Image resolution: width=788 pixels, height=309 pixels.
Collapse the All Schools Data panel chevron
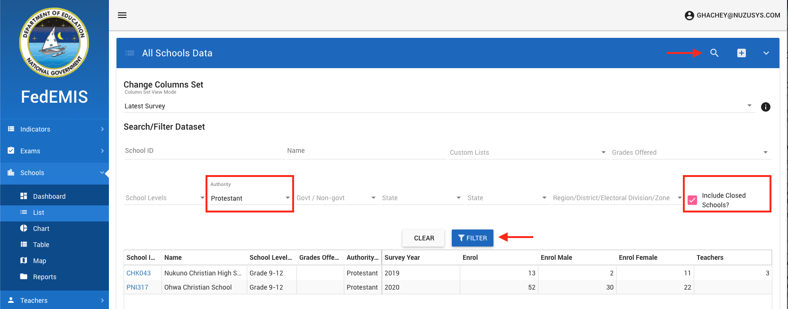pos(766,53)
